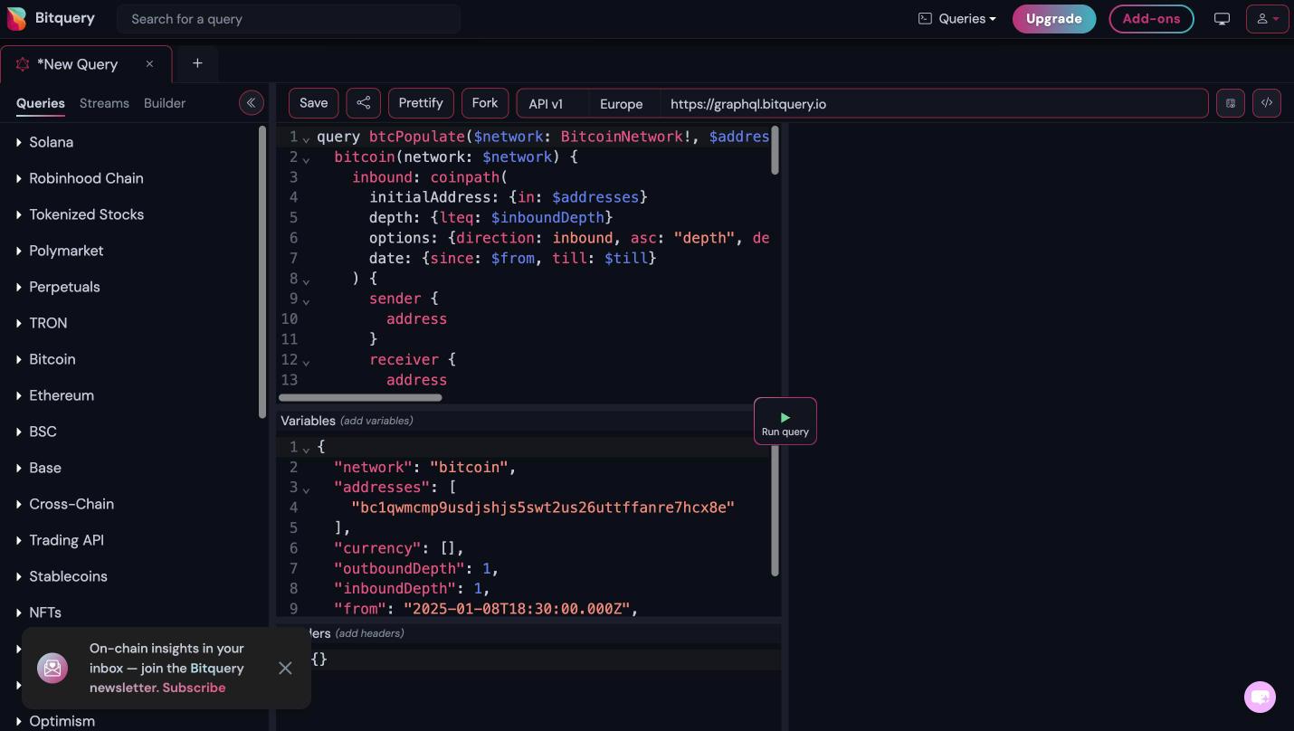Screen dimensions: 1294x731
Task: Click the monitor display icon in header
Action: [1222, 19]
